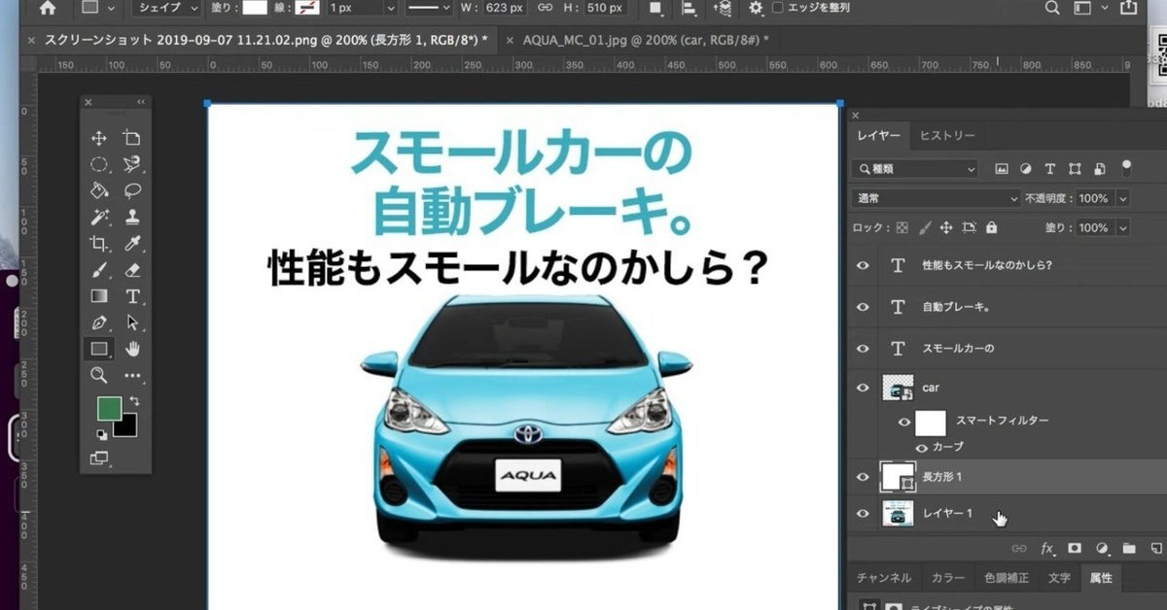Image resolution: width=1167 pixels, height=610 pixels.
Task: Switch to the 色調補正 tab
Action: click(x=1007, y=577)
